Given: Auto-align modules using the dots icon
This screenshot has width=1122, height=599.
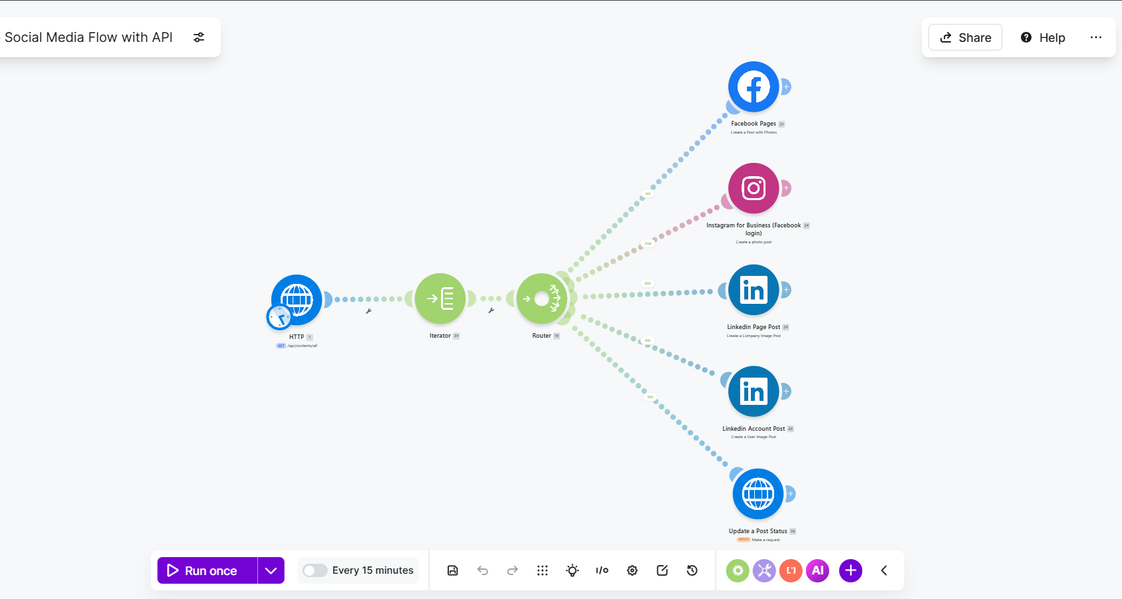Looking at the screenshot, I should (543, 570).
